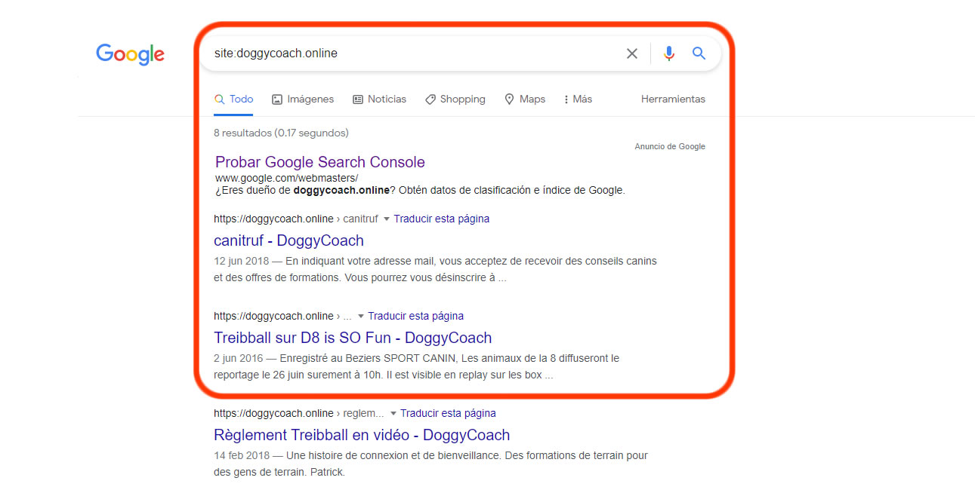Open the canitruf - DoggyCoach result

pyautogui.click(x=288, y=240)
